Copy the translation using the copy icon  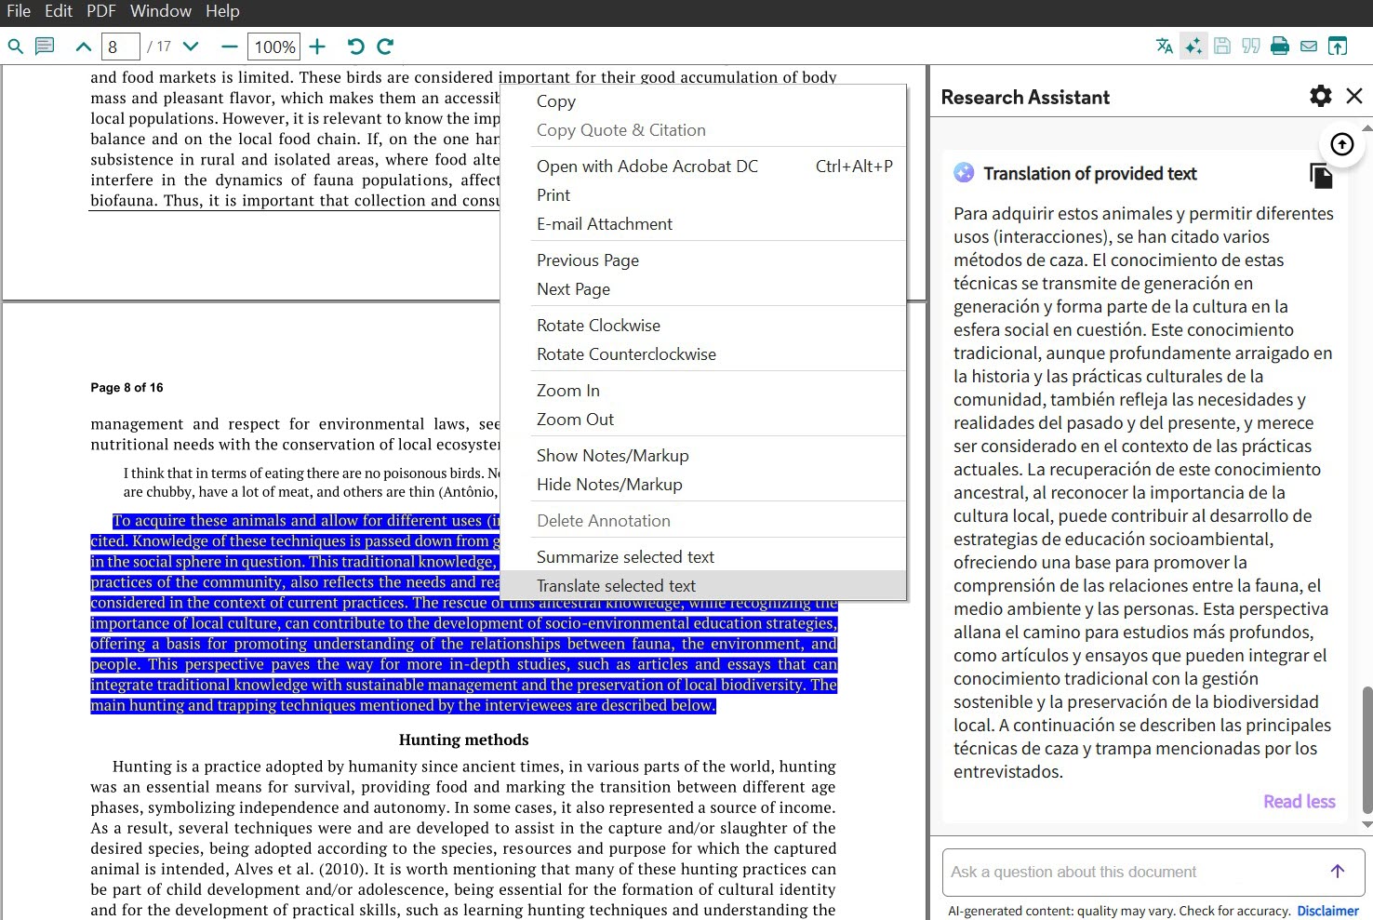[x=1321, y=175]
